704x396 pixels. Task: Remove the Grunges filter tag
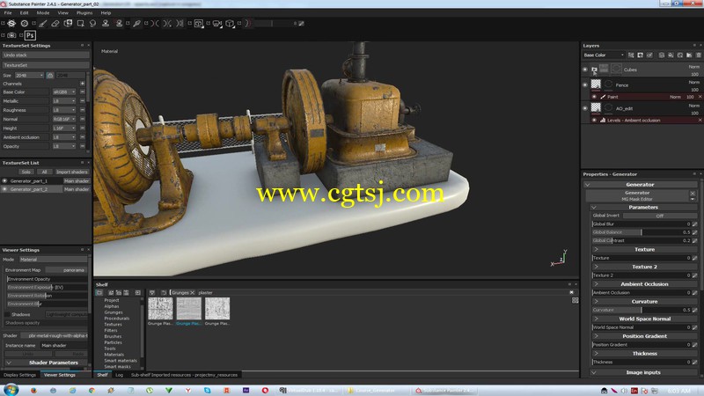(x=192, y=293)
